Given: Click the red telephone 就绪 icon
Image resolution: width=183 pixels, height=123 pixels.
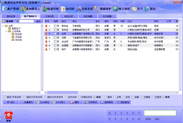Looking at the screenshot, I should (x=8, y=115).
